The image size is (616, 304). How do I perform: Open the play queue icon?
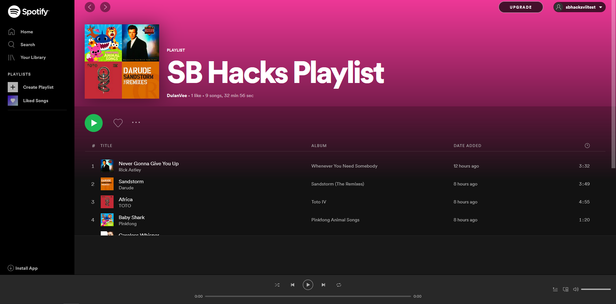(555, 289)
